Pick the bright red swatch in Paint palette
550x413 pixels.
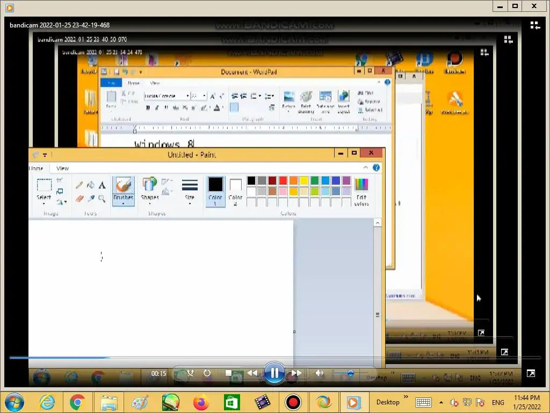click(x=283, y=181)
